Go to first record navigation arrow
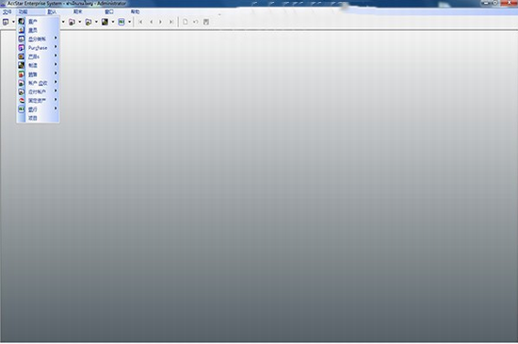Image resolution: width=518 pixels, height=344 pixels. pos(140,22)
